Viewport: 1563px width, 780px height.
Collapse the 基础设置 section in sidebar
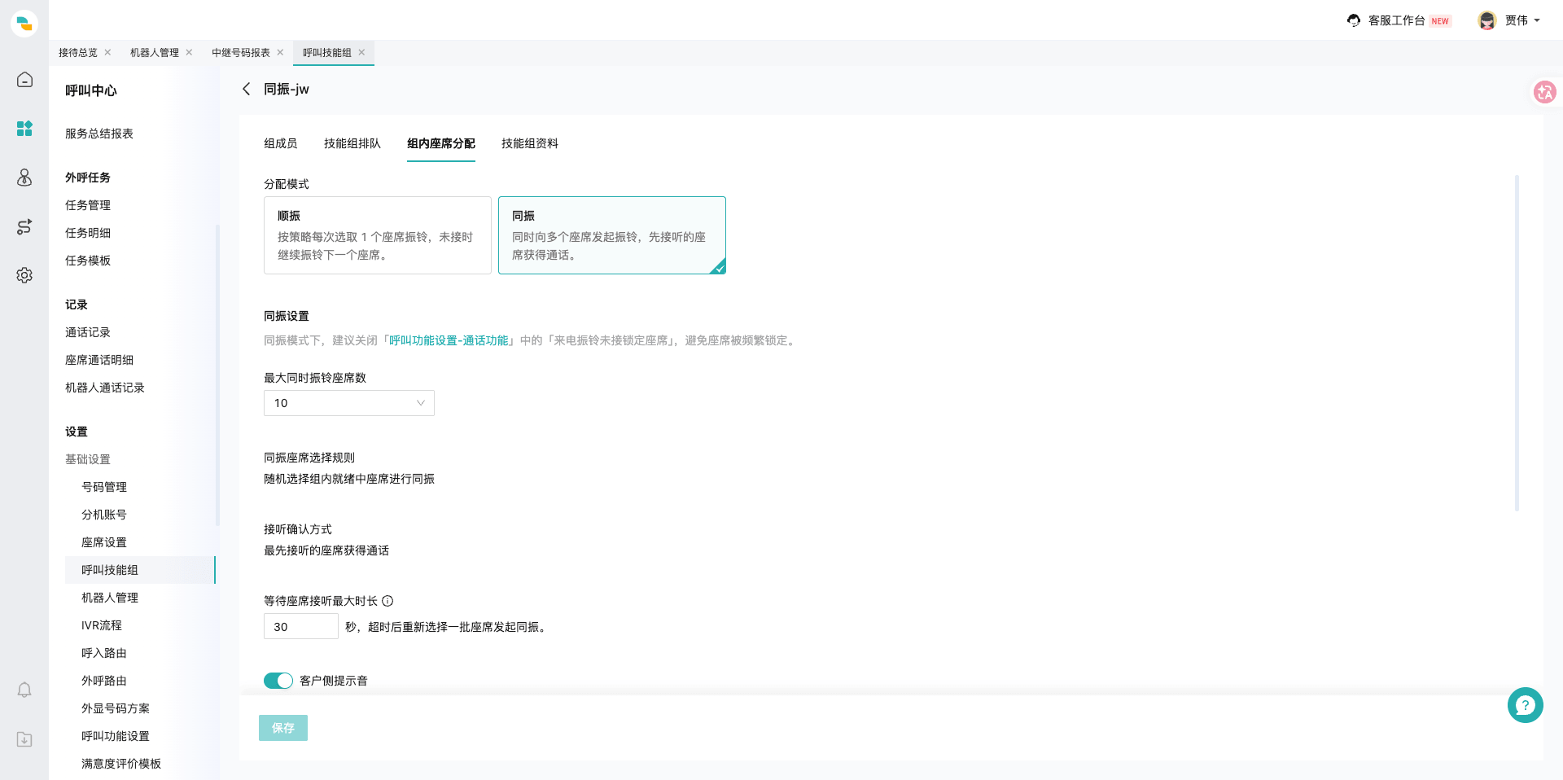click(88, 459)
